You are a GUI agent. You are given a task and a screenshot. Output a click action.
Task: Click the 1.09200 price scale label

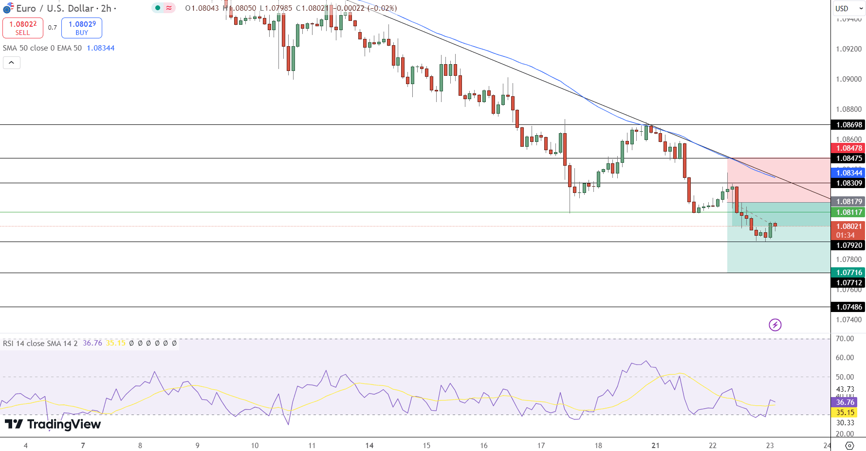(x=848, y=49)
